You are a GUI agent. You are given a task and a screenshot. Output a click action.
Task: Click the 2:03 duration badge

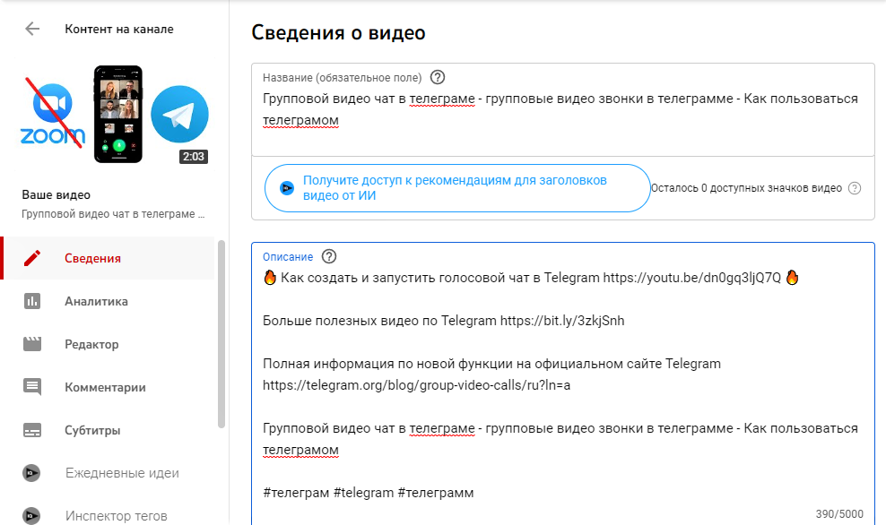pos(193,157)
